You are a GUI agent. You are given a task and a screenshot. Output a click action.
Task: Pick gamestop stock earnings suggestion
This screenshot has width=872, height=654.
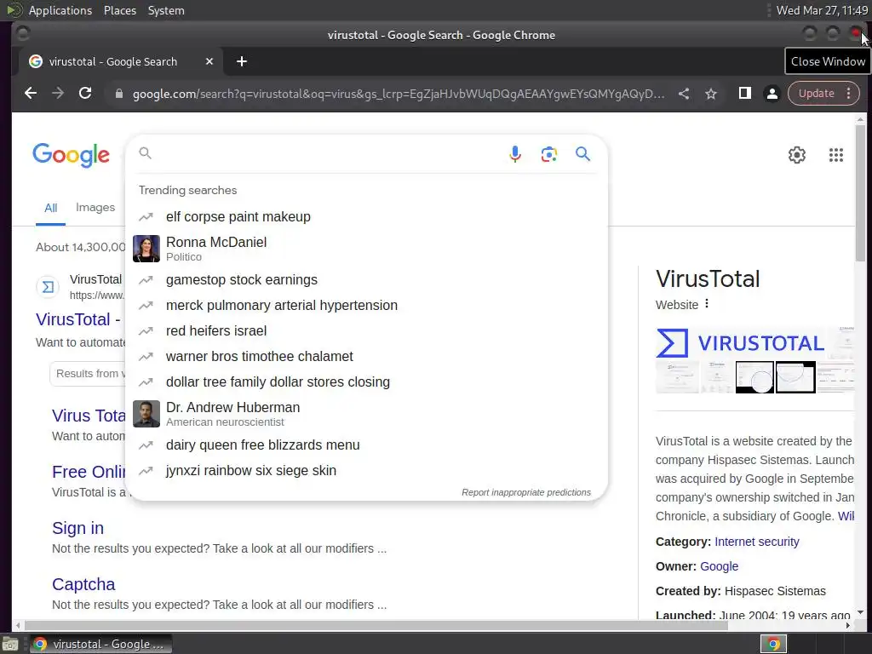[367, 279]
